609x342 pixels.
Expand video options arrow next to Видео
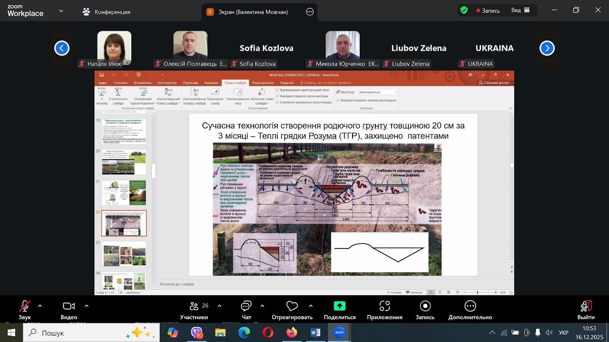(86, 306)
